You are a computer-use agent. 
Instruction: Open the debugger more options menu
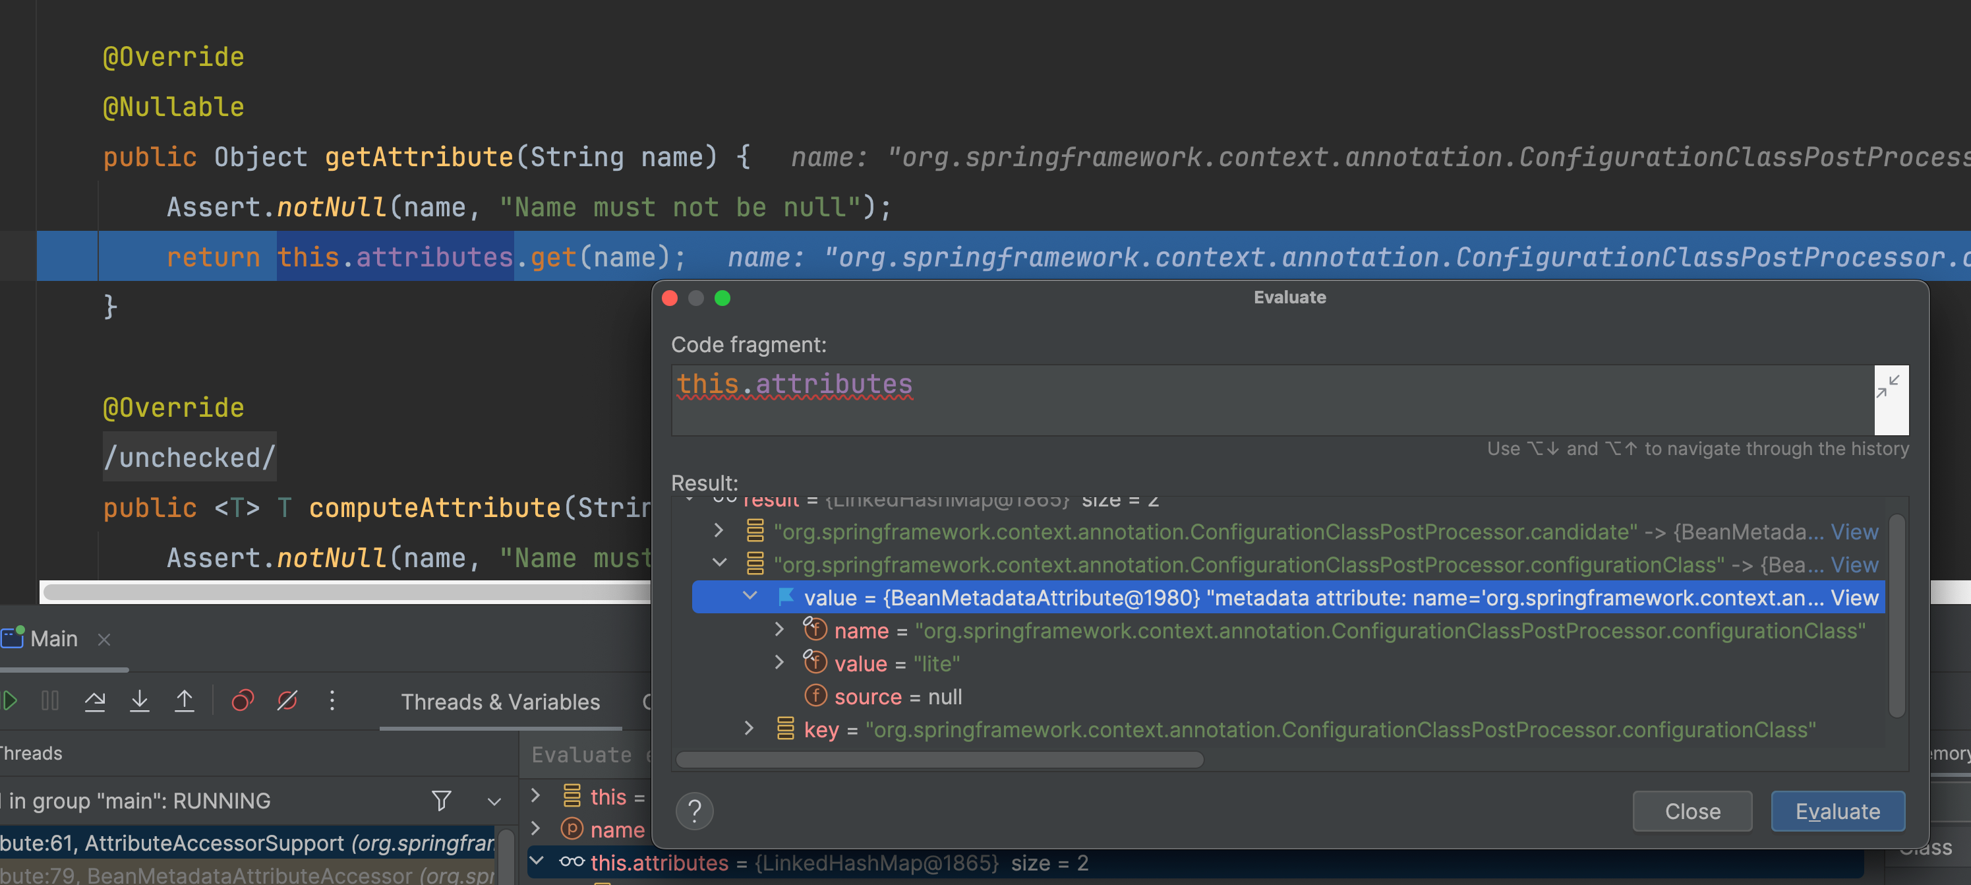coord(332,700)
